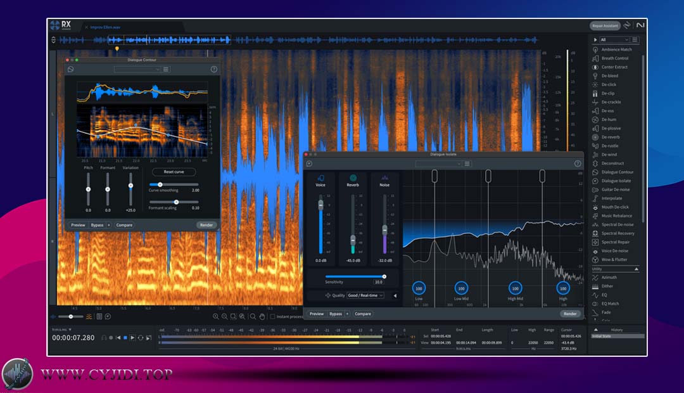Open the preset menu in Dialogue Isolate

pos(467,164)
